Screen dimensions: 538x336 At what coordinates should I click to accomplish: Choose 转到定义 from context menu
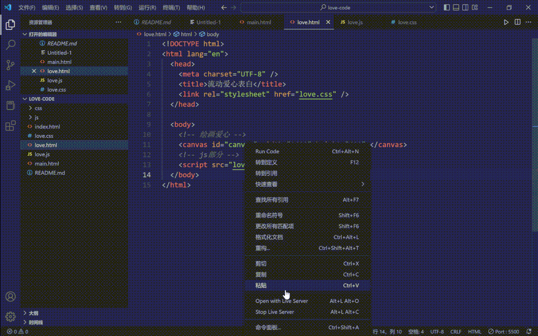[307, 162]
